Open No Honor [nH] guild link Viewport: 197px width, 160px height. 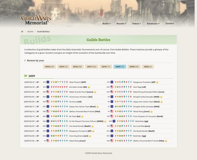tap(75, 102)
